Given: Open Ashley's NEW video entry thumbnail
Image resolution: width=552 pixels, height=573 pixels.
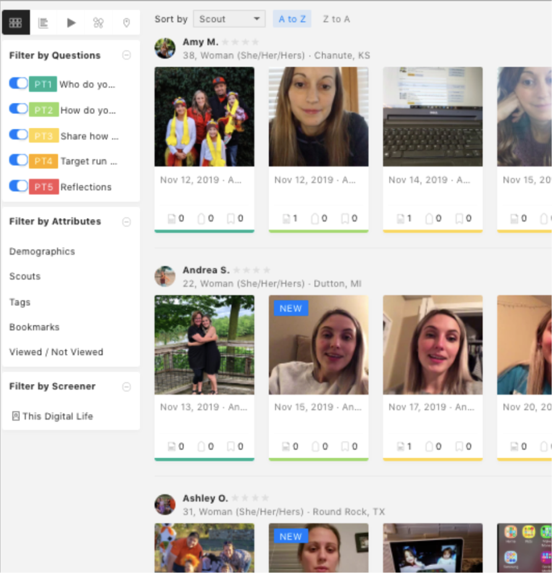Looking at the screenshot, I should tap(318, 548).
